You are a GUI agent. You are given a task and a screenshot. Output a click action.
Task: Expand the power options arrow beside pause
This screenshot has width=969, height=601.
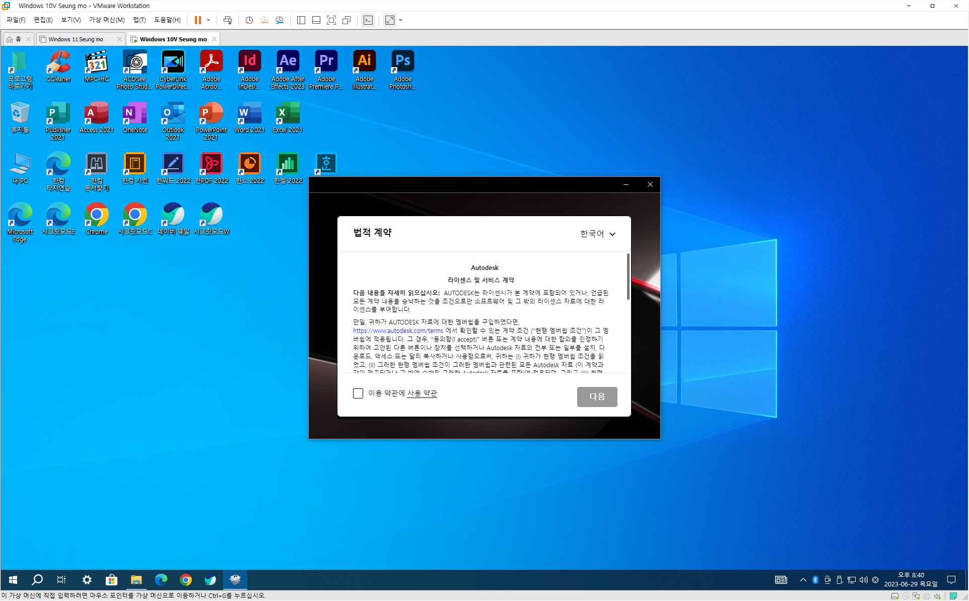tap(209, 20)
